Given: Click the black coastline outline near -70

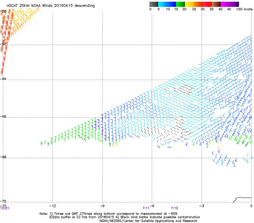Looking at the screenshot, I should [242, 200].
